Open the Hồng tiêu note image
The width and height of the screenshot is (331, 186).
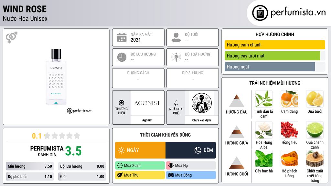(x=289, y=130)
